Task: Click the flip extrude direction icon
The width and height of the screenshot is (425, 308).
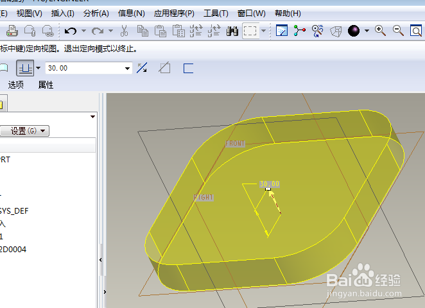Action: click(x=142, y=68)
